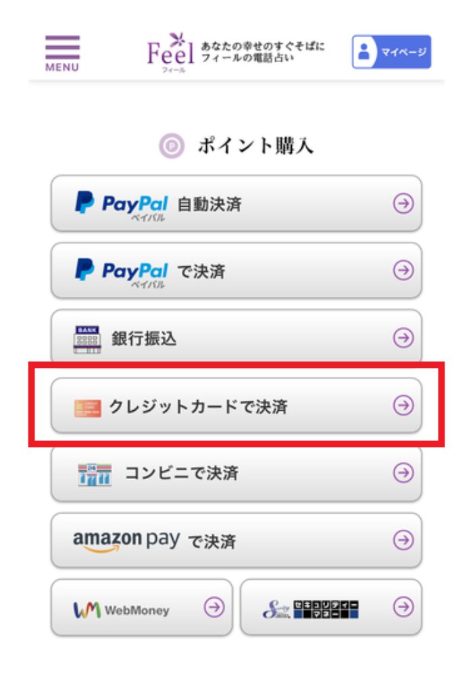This screenshot has height=692, width=473.
Task: Click the credit card icon
Action: point(87,408)
